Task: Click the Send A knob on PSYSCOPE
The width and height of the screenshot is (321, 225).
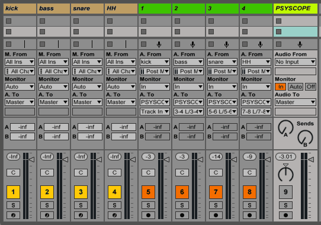Action: click(x=285, y=128)
